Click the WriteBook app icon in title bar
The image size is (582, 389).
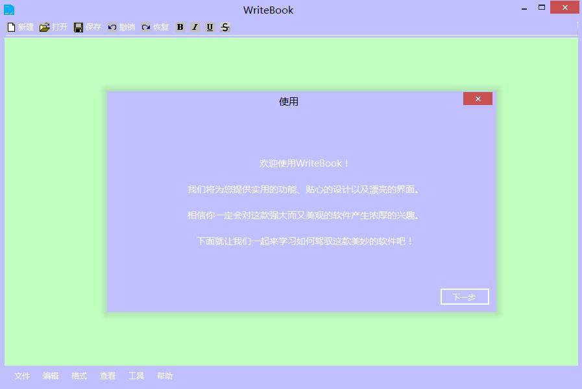[9, 10]
